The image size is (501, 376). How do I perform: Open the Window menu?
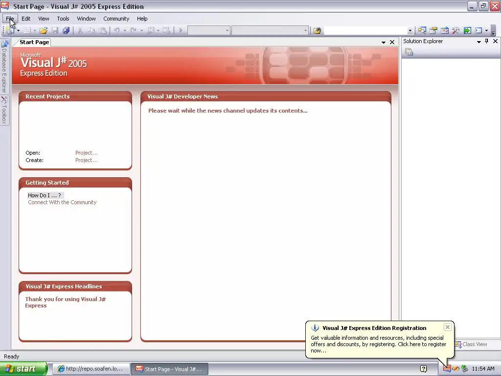[x=86, y=19]
